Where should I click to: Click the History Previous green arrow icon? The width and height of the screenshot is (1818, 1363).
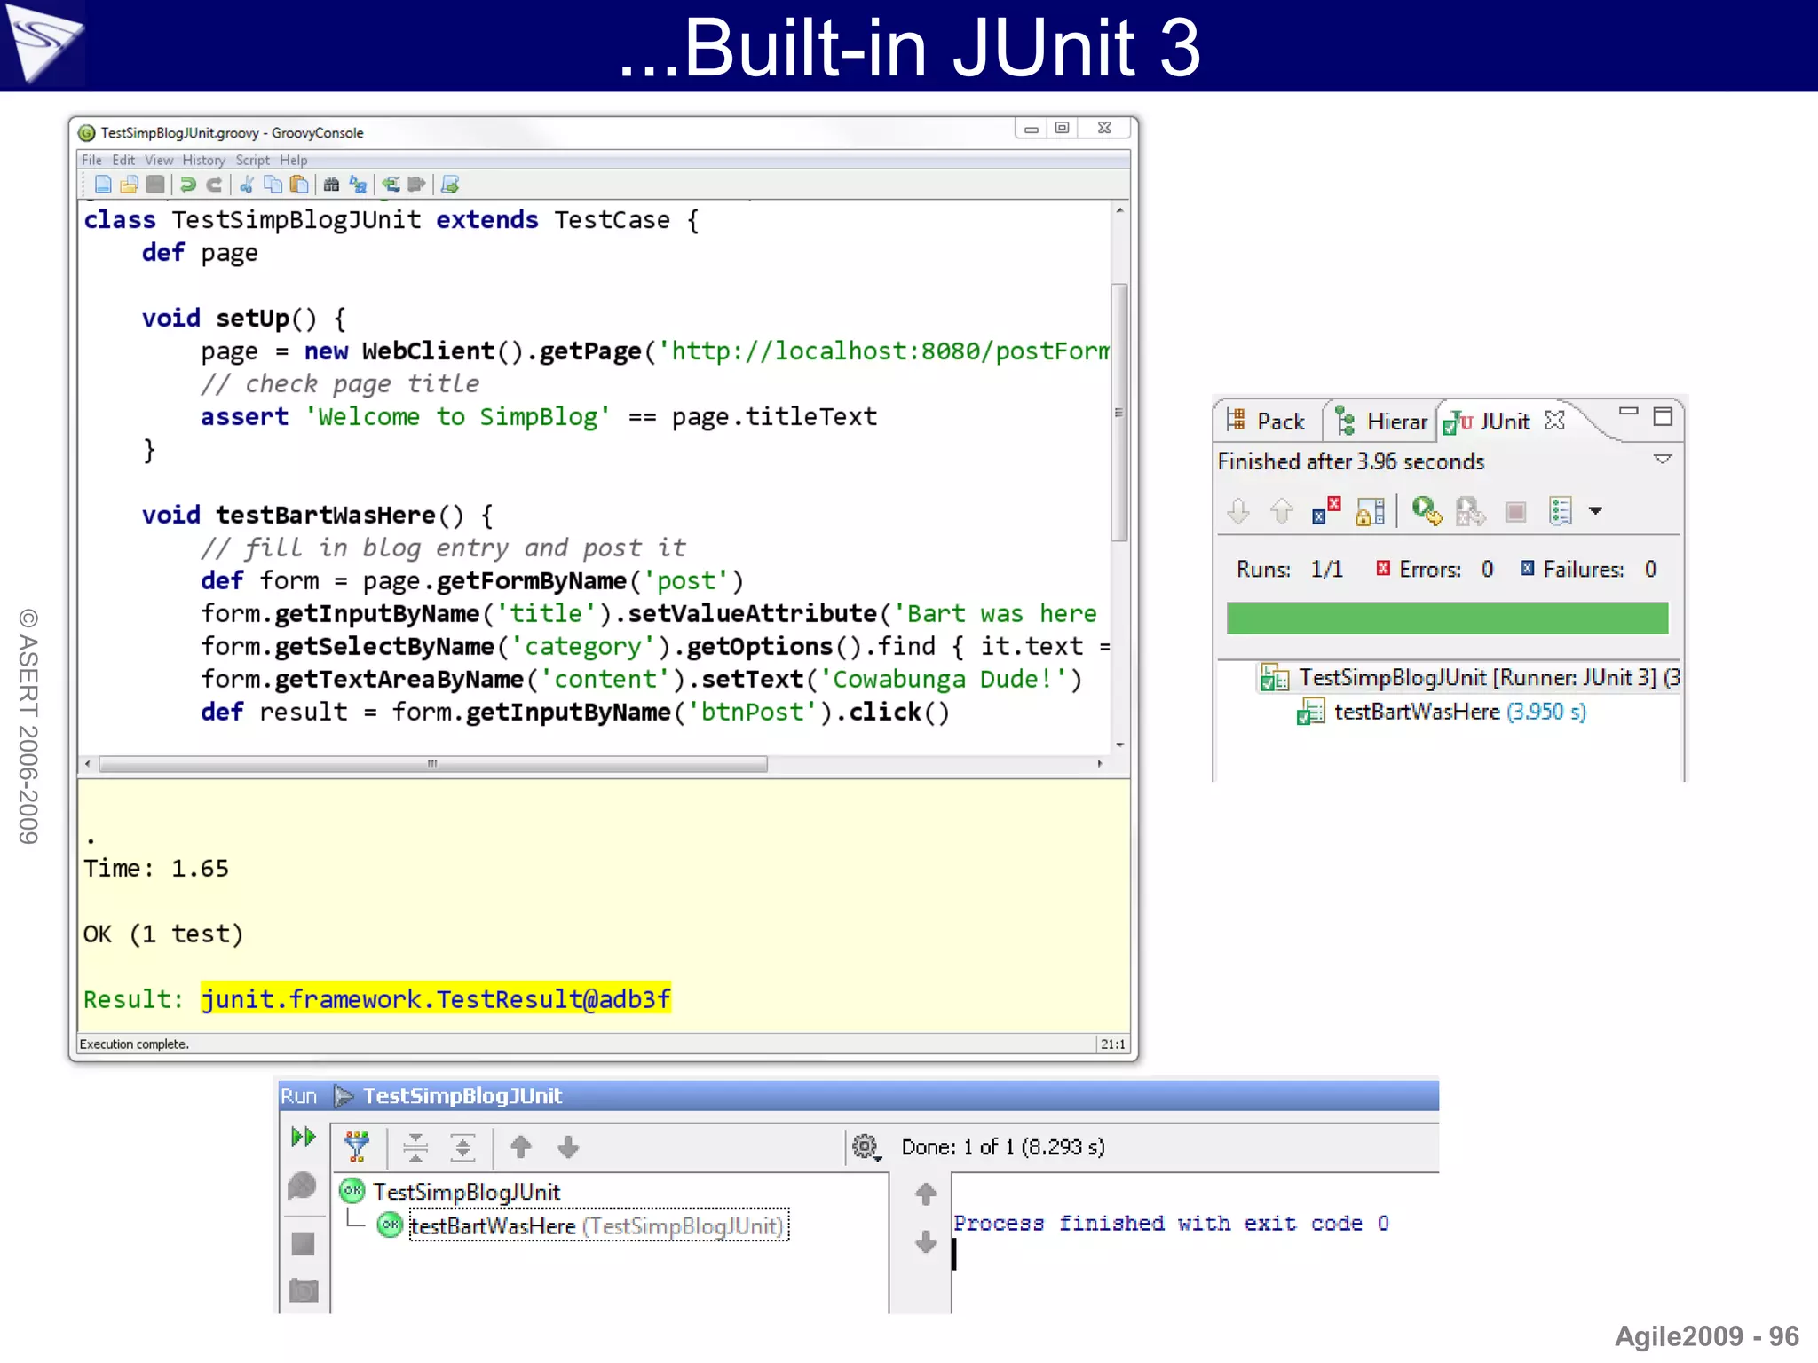pos(391,185)
